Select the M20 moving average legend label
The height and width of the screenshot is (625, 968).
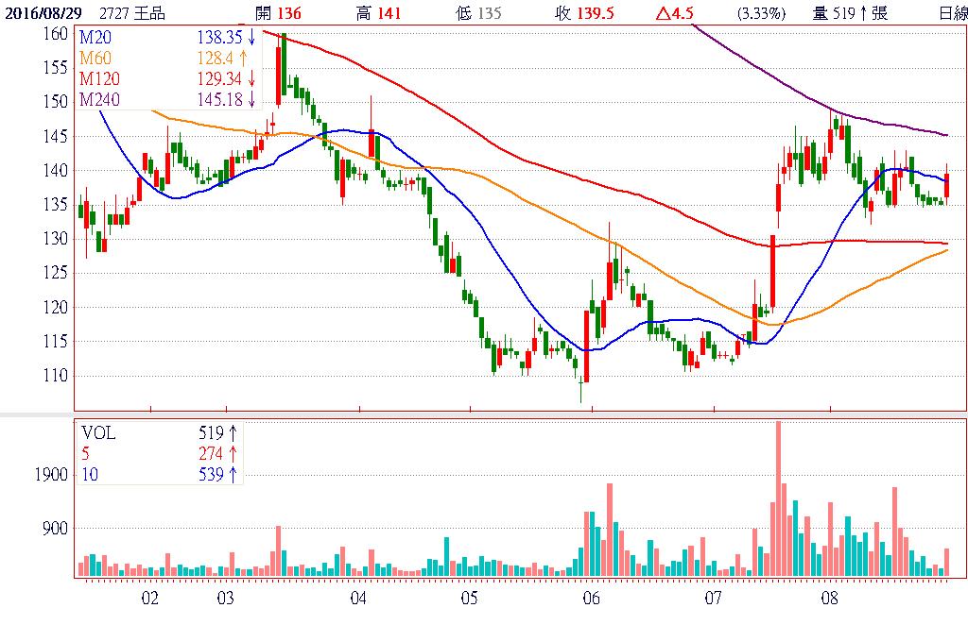96,38
